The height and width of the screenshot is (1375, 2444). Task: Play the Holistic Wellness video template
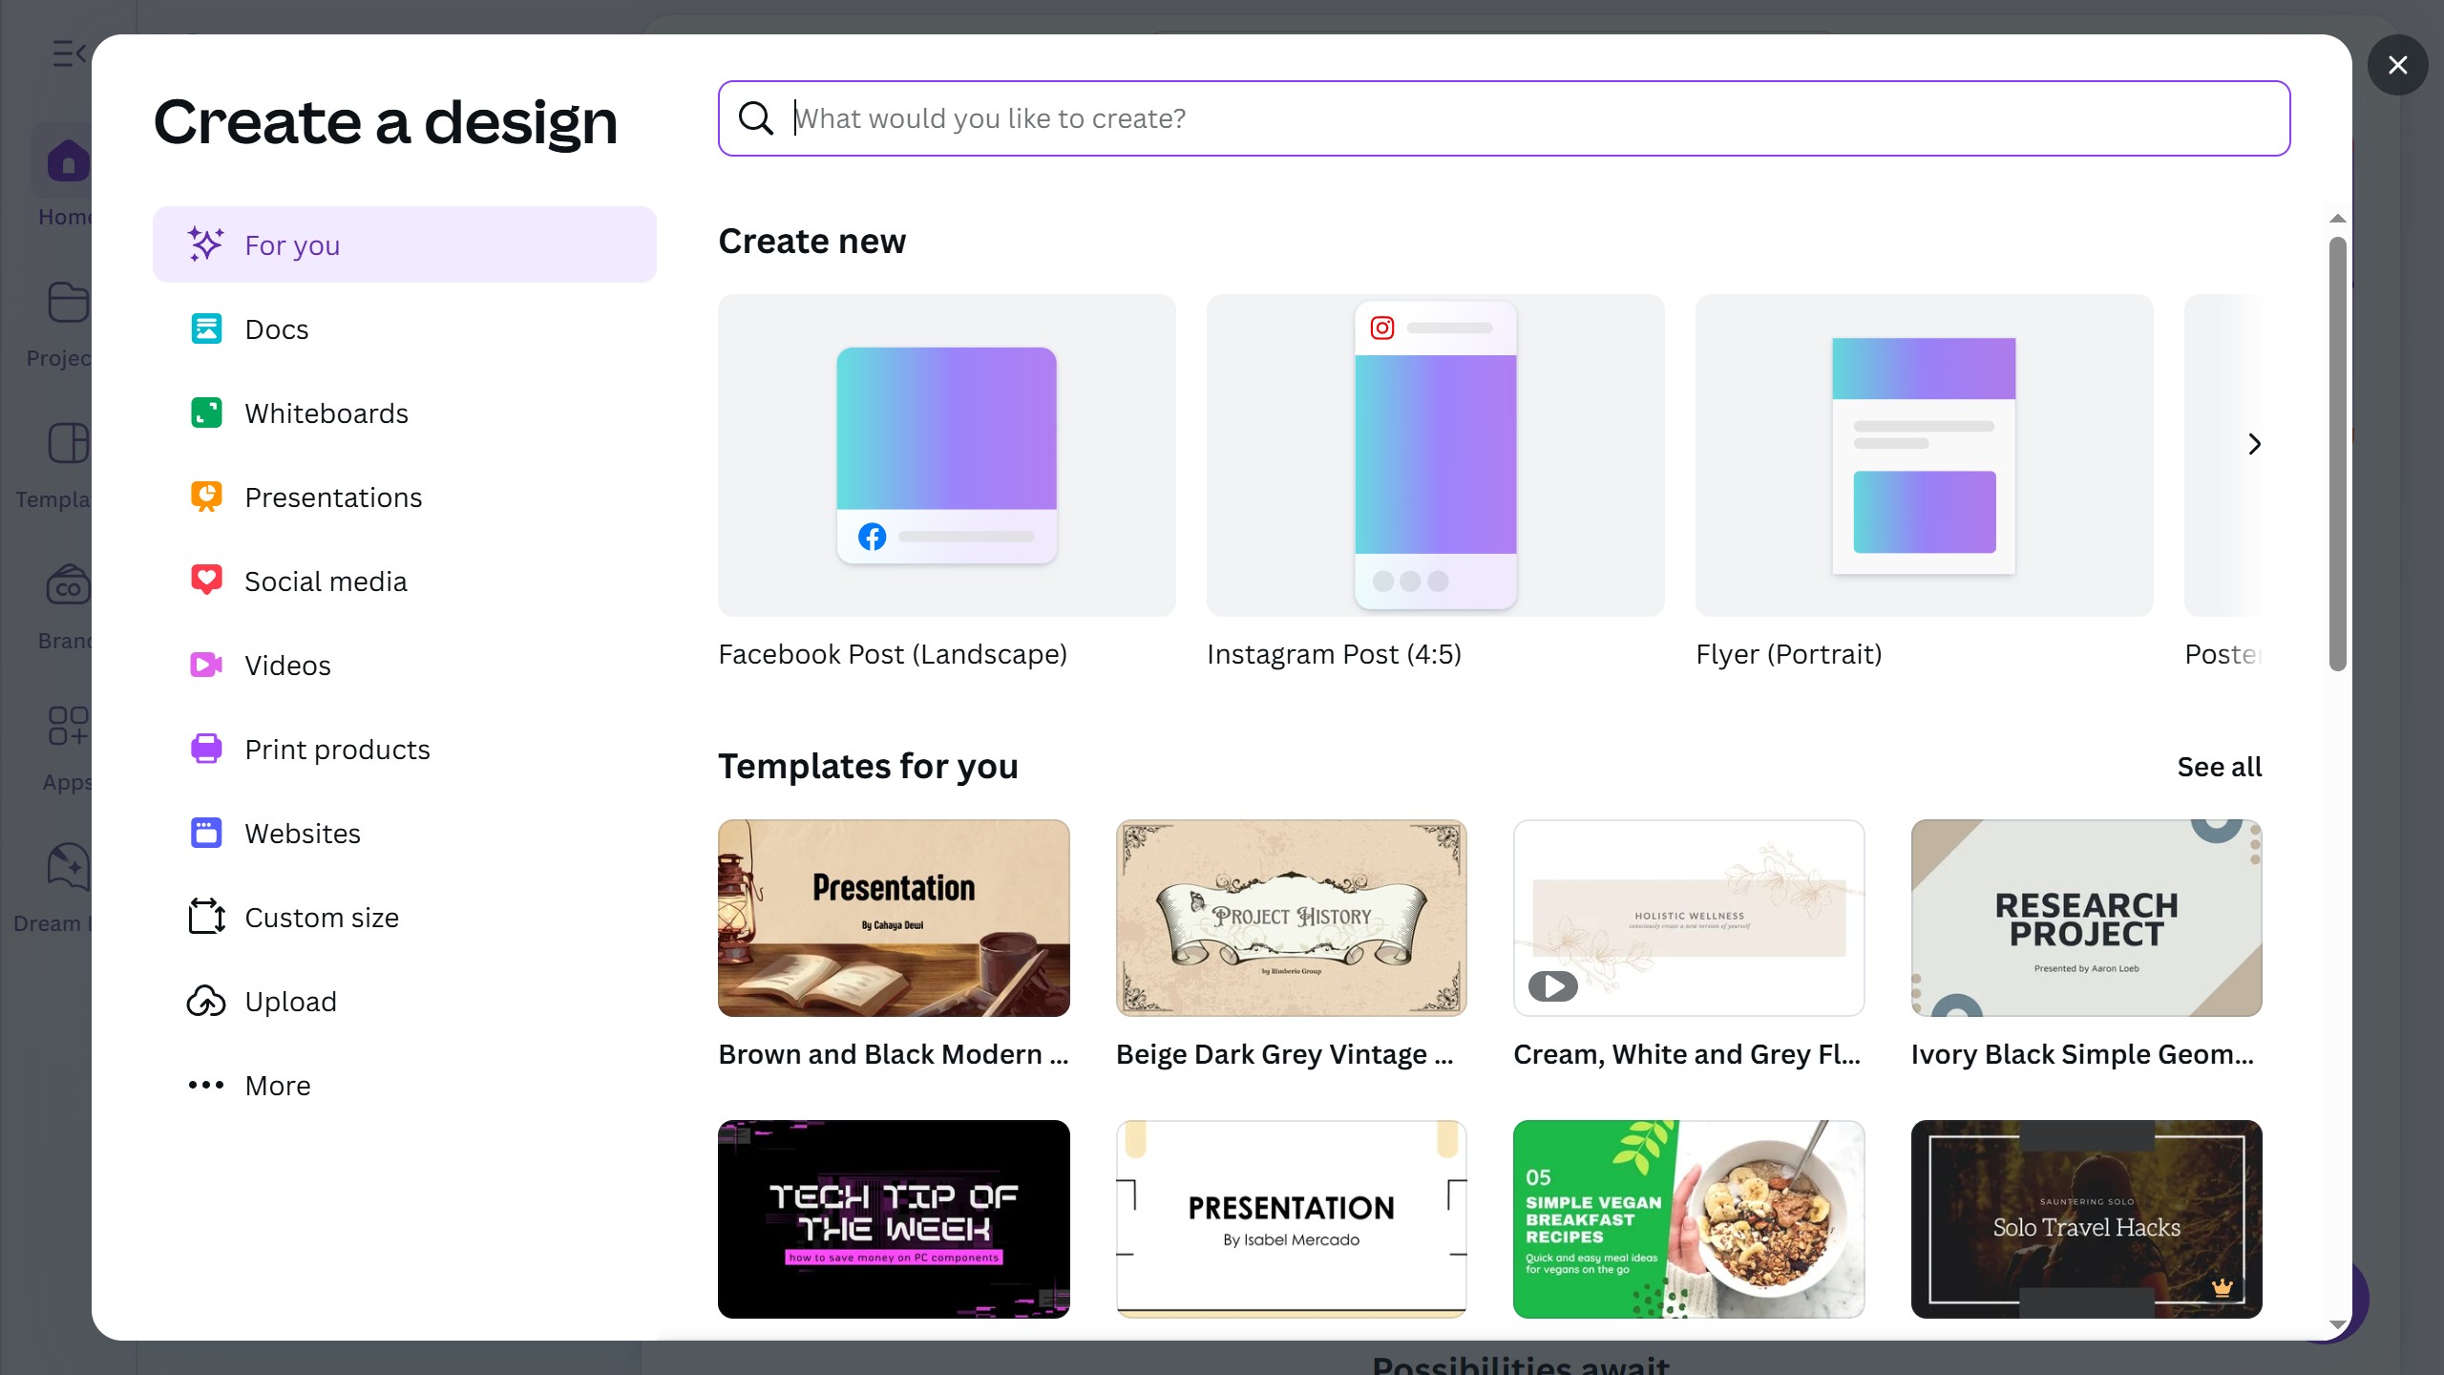1552,985
